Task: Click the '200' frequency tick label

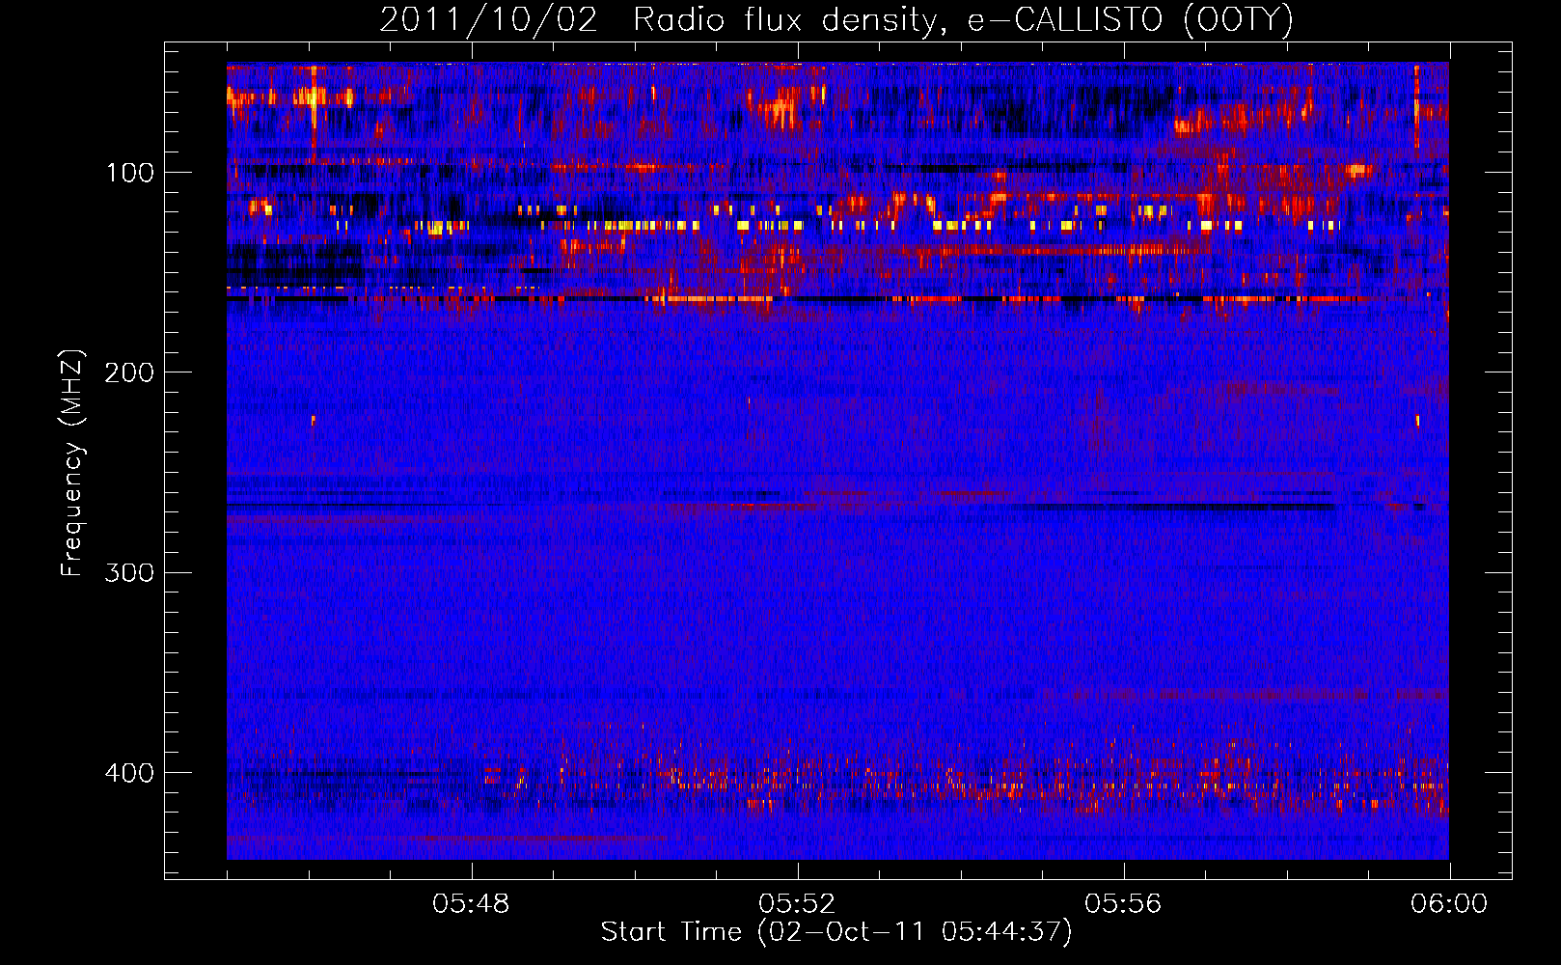Action: tap(129, 372)
